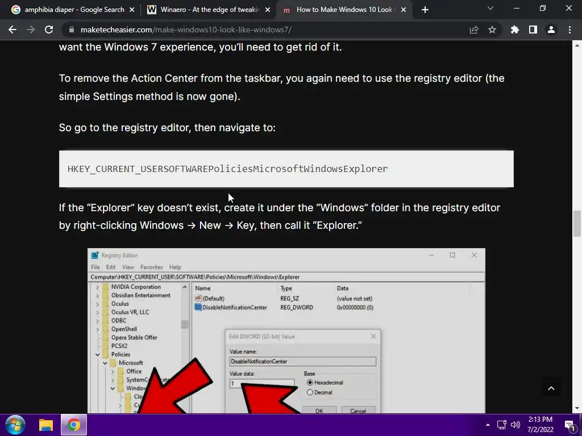Reload the maketecheasier page
Viewport: 582px width, 436px height.
coord(49,30)
